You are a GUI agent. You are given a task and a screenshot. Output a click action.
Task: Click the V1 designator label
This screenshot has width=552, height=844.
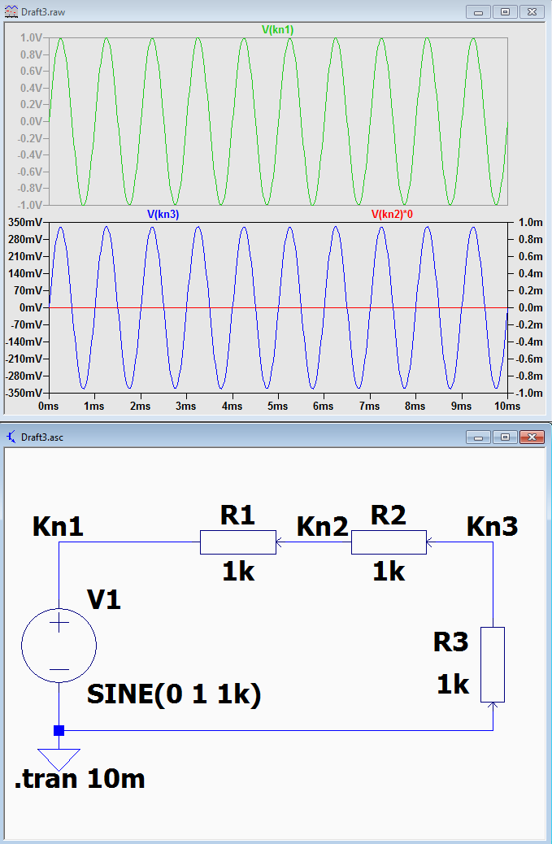(104, 599)
